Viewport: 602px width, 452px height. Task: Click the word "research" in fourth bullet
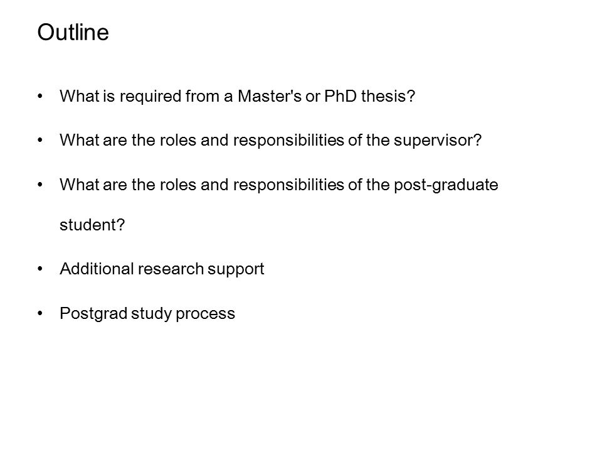171,269
